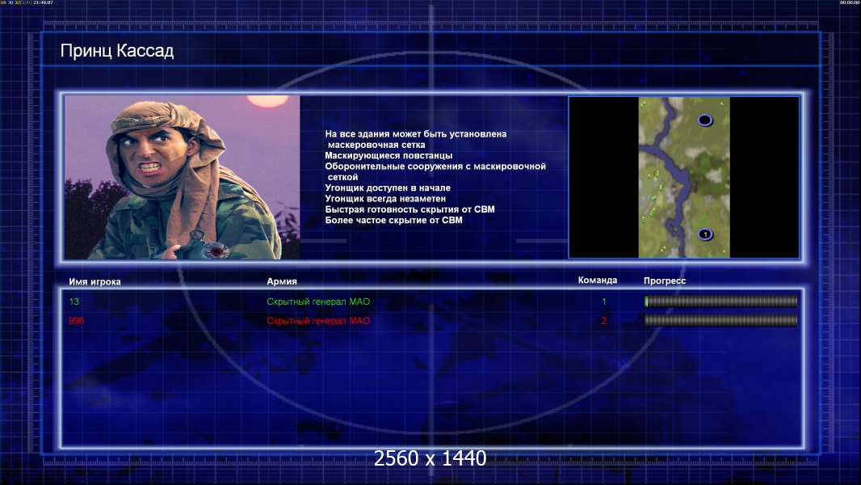The height and width of the screenshot is (485, 861).
Task: Click red "Скрытный генерал МАО" army entry
Action: (318, 321)
